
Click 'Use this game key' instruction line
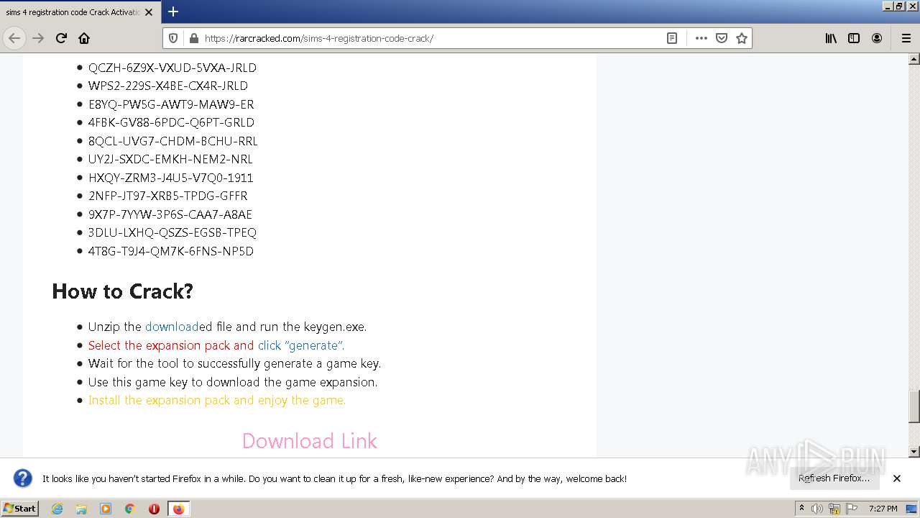[233, 382]
